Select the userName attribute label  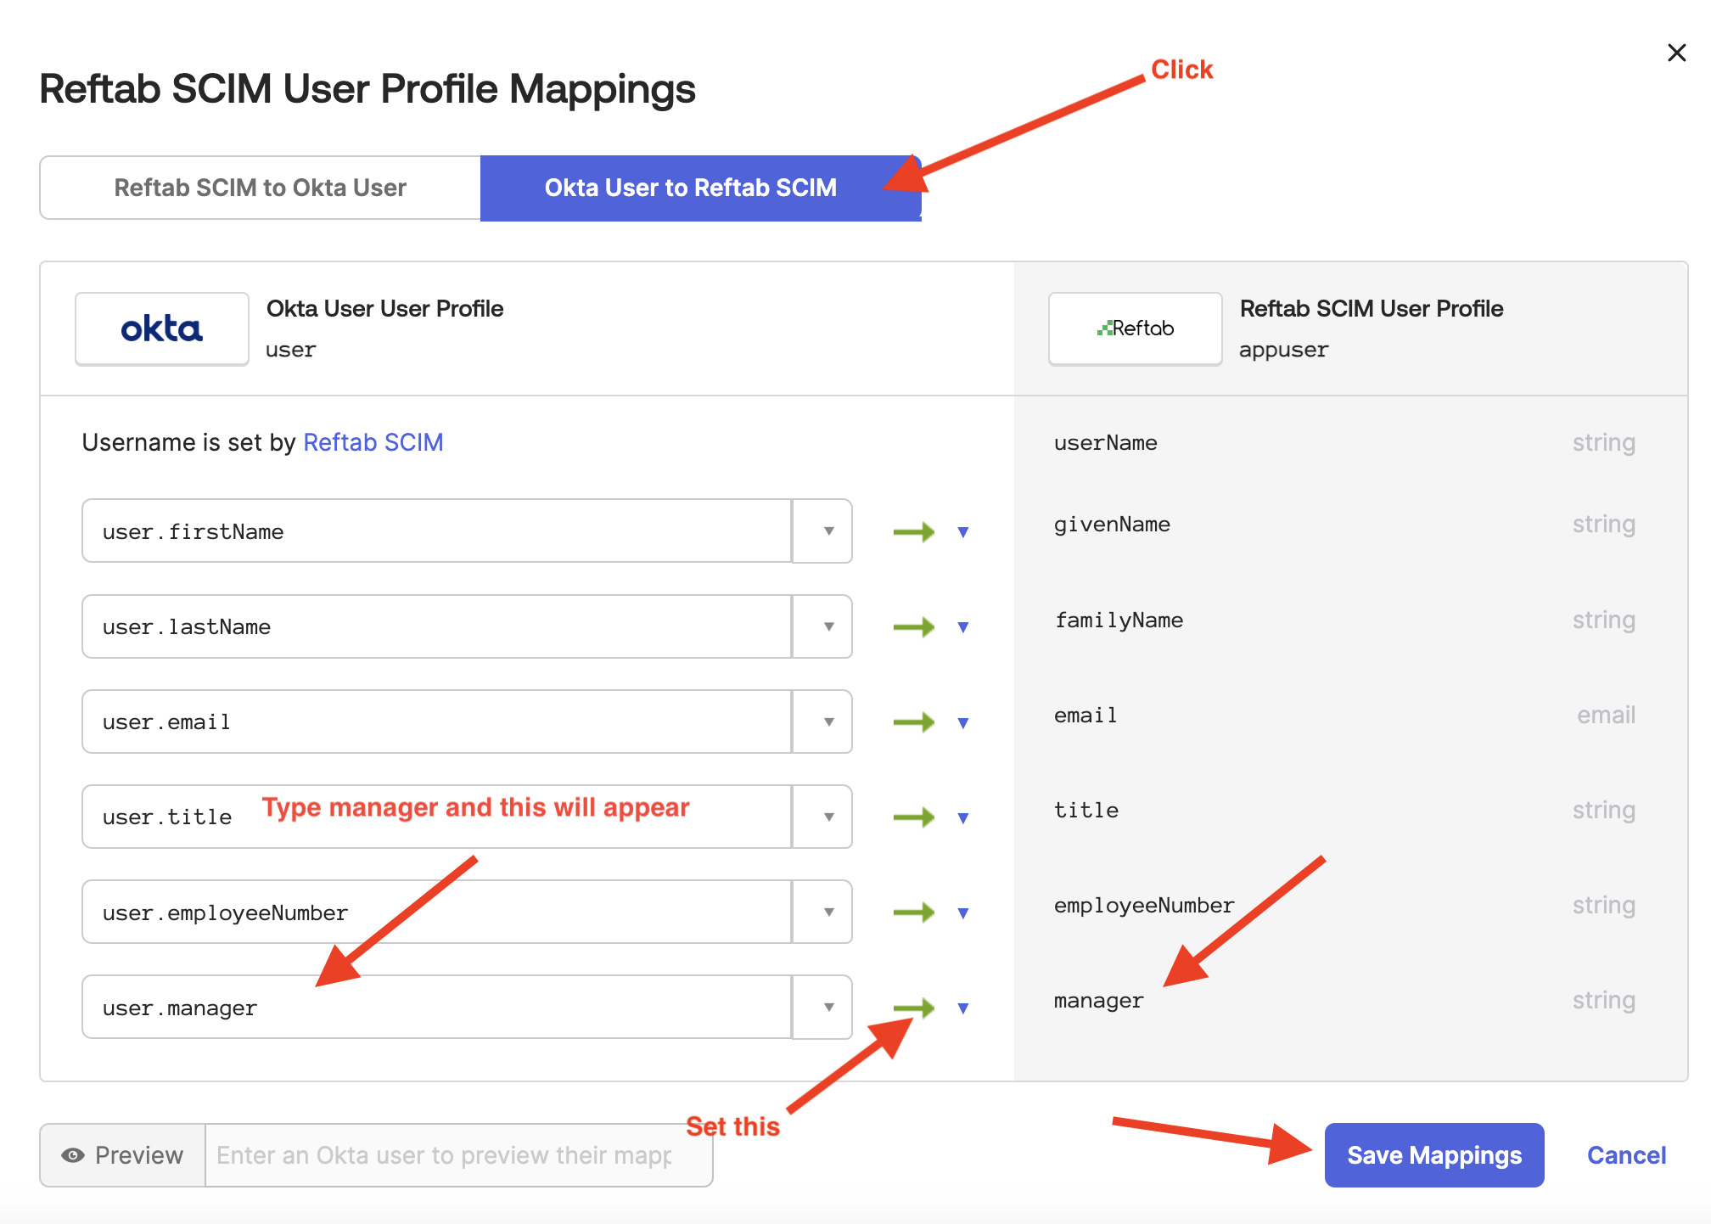[x=1106, y=443]
